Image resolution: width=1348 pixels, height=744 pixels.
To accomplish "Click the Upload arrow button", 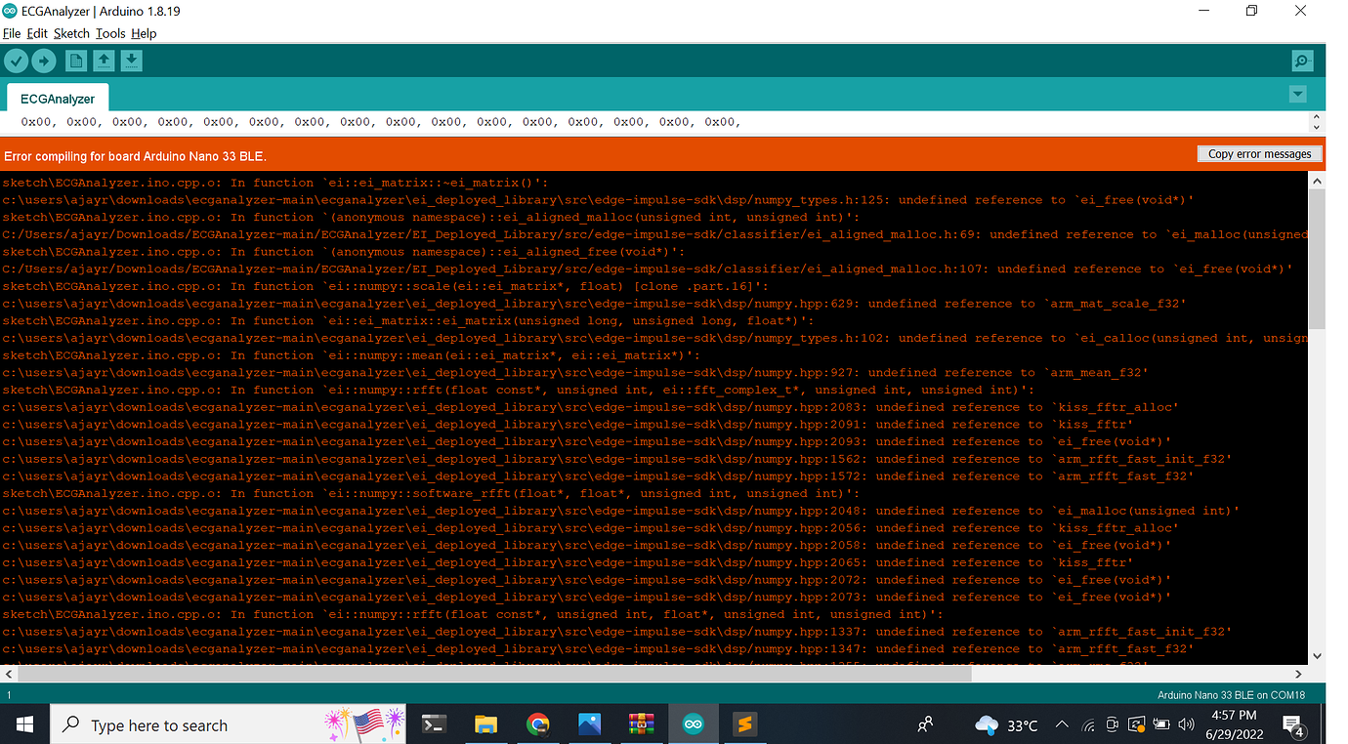I will tap(44, 62).
